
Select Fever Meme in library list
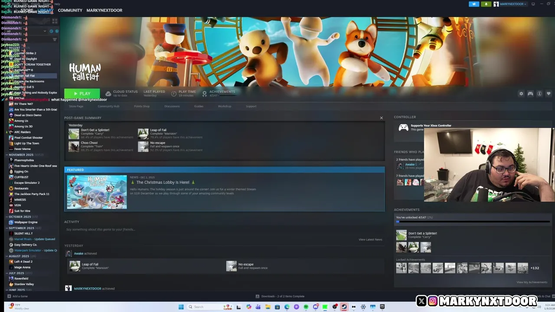[x=22, y=149]
